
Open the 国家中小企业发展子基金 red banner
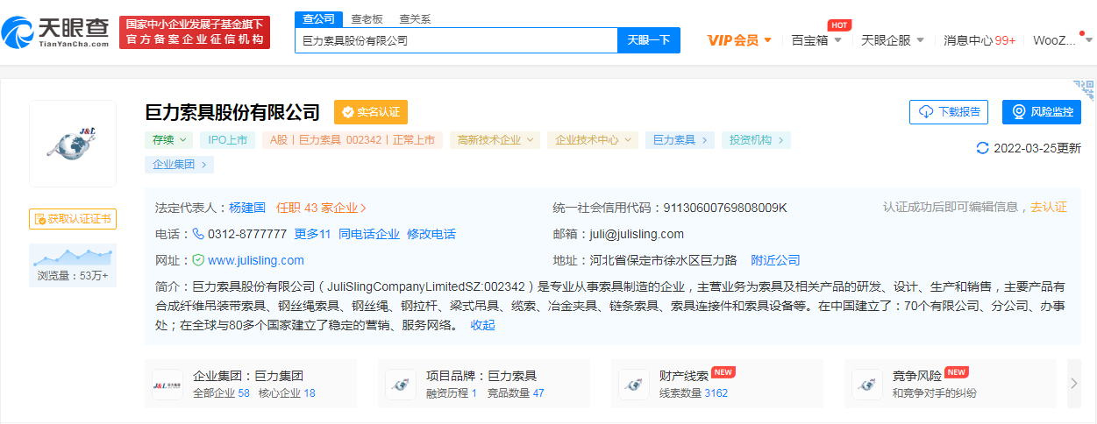click(195, 32)
